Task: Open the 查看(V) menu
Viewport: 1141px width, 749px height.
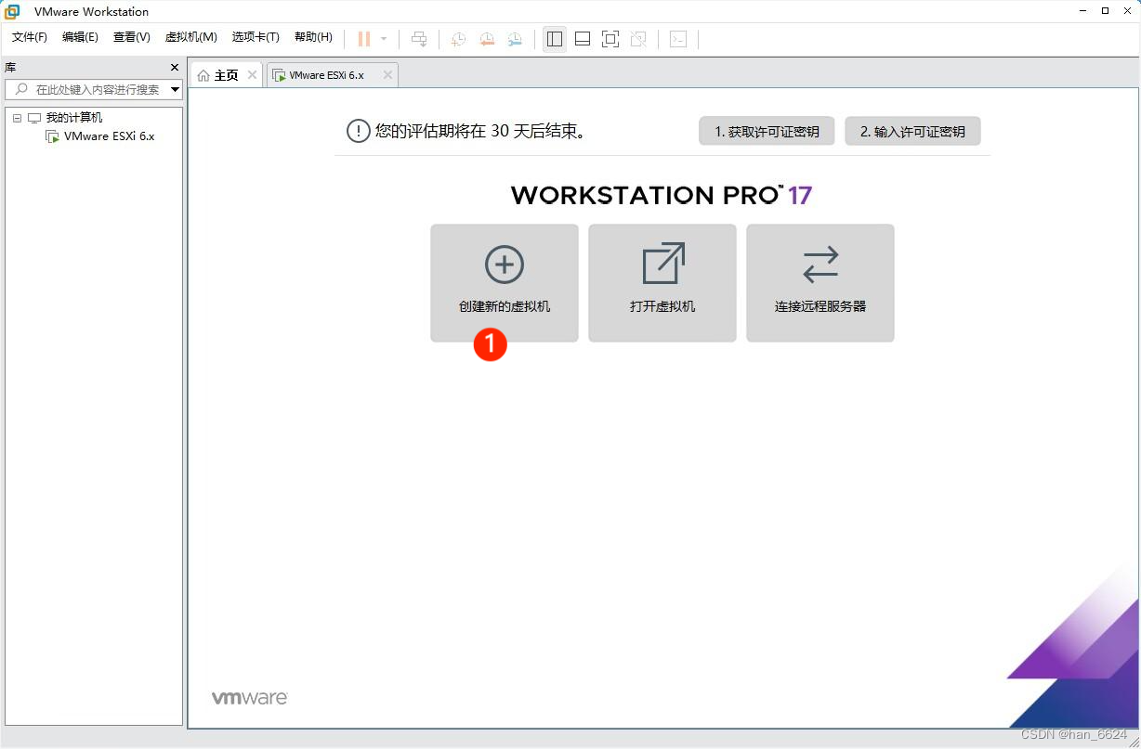Action: [132, 37]
